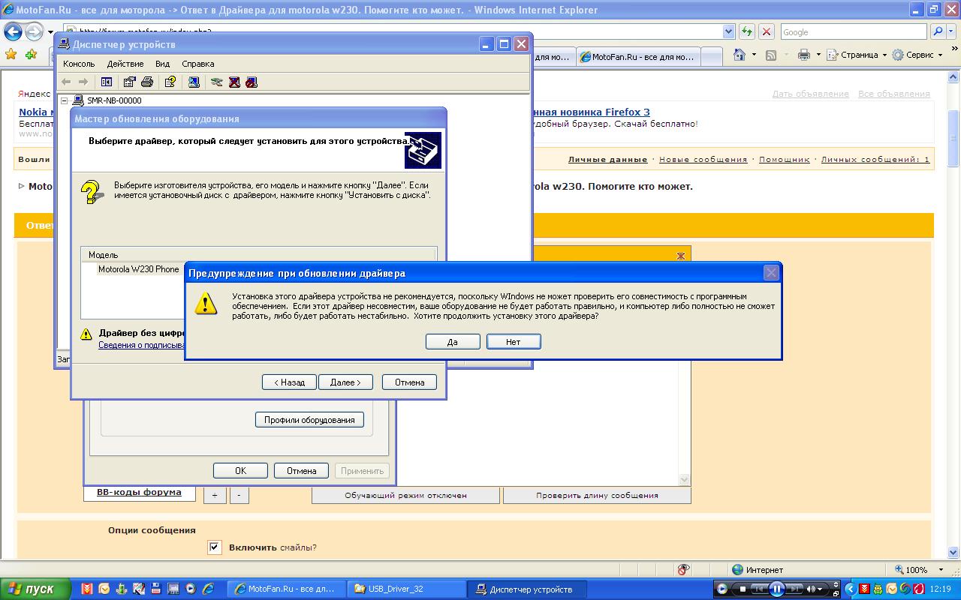The image size is (961, 600).
Task: Run search with magnifier icon
Action: (x=938, y=31)
